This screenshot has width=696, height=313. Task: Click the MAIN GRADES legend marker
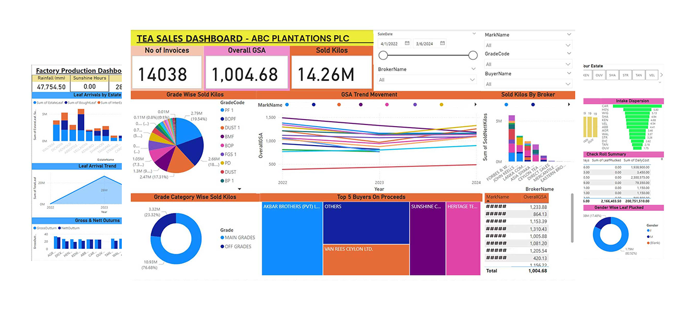[222, 237]
